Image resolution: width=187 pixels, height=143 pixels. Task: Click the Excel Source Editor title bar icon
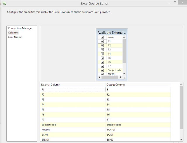4,3
